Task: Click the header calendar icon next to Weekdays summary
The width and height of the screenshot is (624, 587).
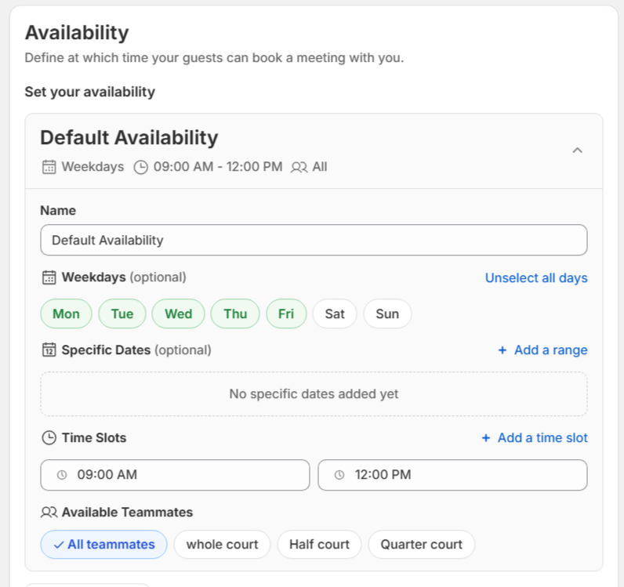Action: click(49, 167)
